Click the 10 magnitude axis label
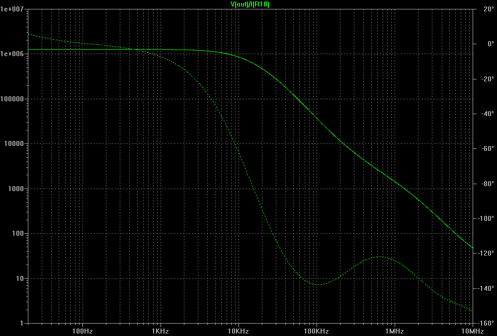 [x=19, y=278]
